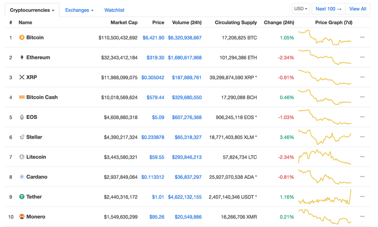Click the Tether logo icon
This screenshot has width=378, height=227.
click(x=22, y=197)
